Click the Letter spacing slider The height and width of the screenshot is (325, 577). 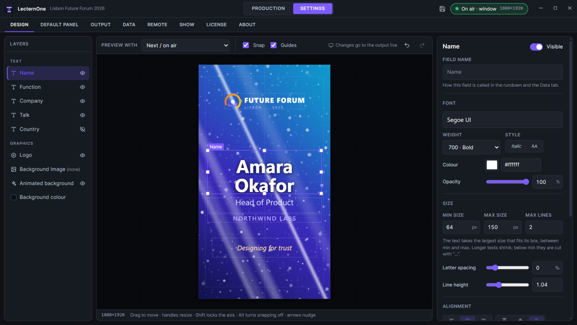pyautogui.click(x=508, y=268)
